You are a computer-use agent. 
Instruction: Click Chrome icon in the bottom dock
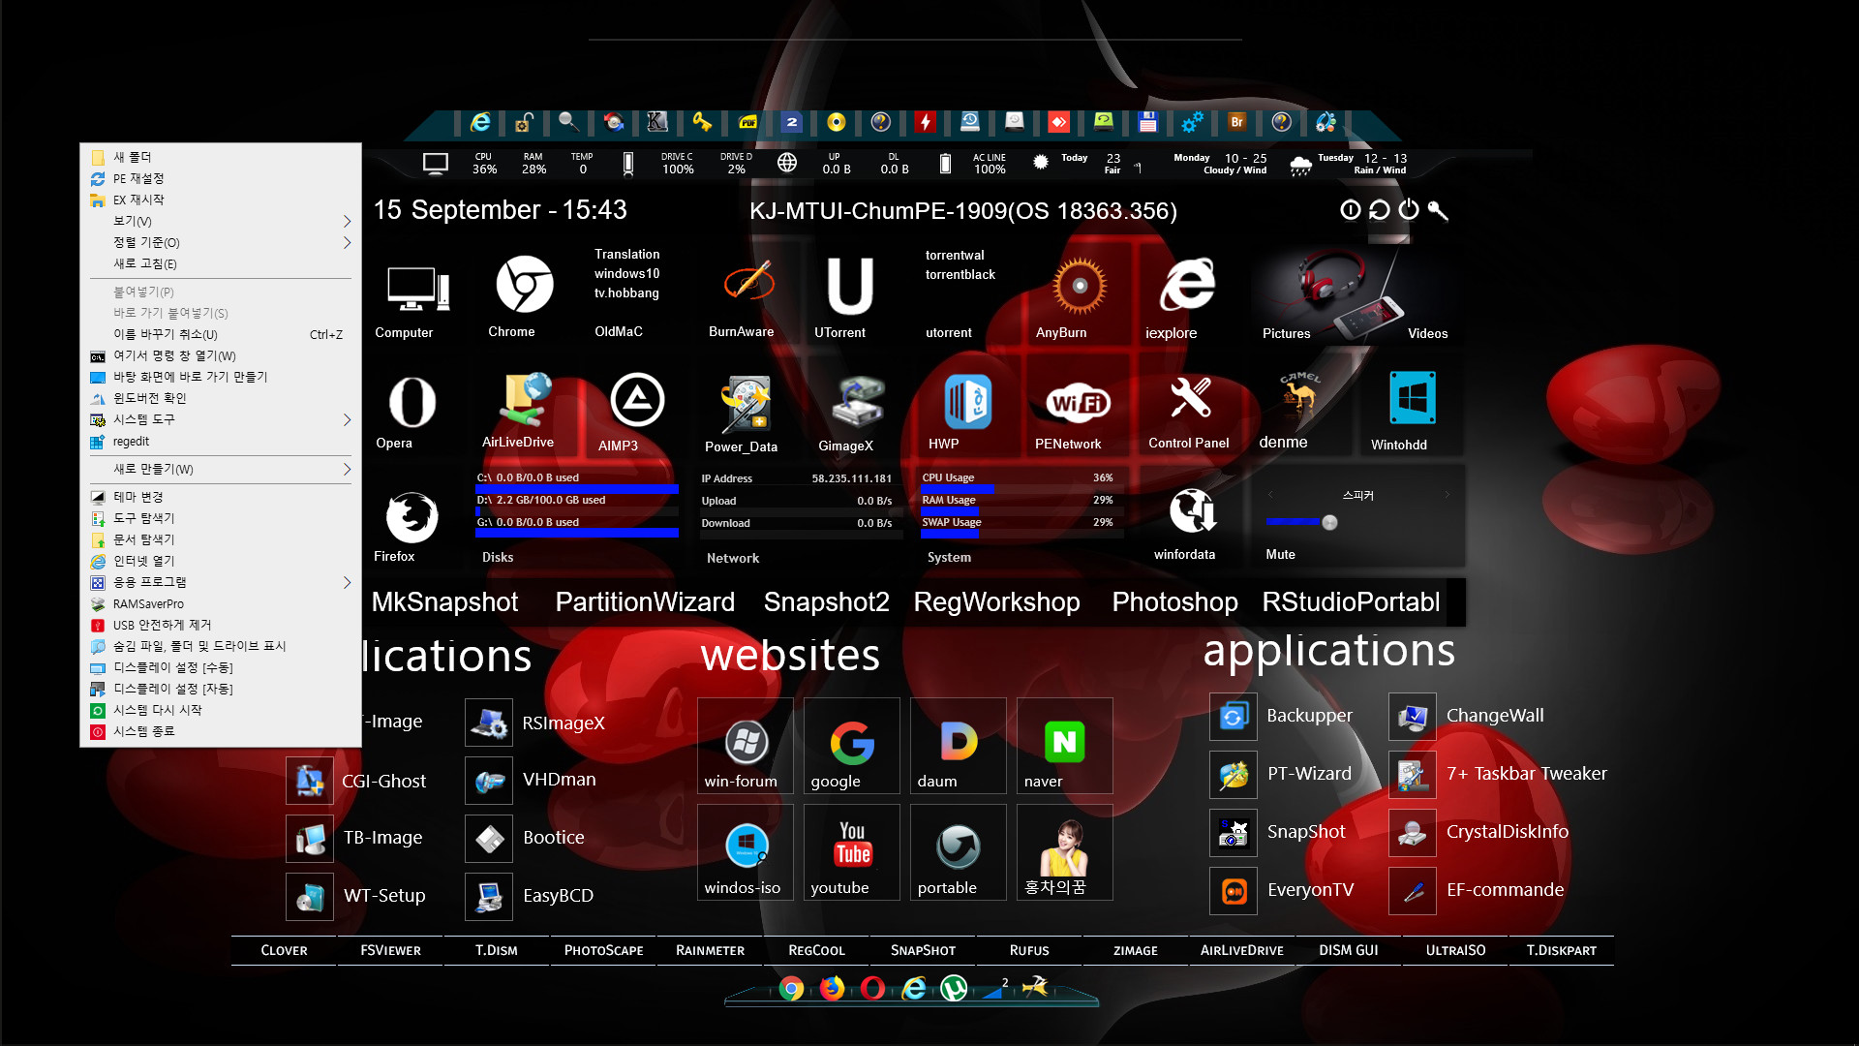(791, 989)
